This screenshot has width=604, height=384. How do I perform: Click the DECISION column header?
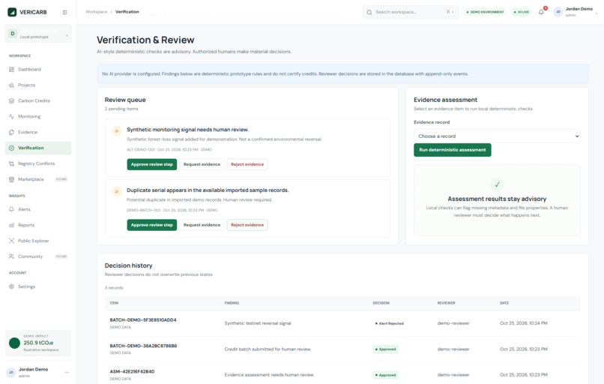tap(381, 303)
